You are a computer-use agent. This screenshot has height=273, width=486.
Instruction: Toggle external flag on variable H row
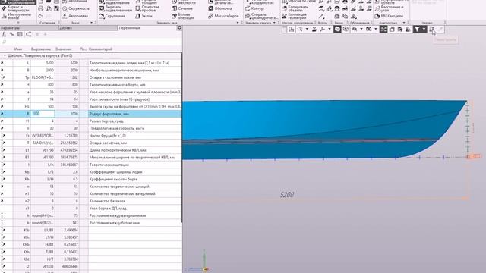point(2,85)
